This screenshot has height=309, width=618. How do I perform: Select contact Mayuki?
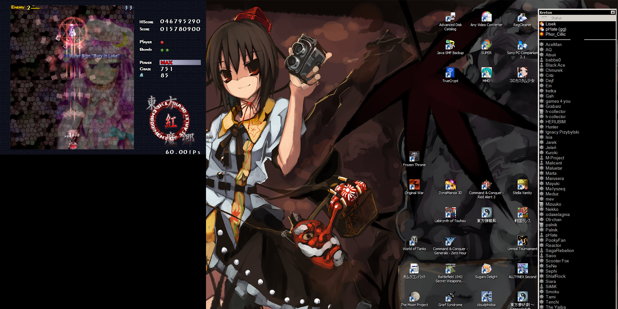[552, 183]
